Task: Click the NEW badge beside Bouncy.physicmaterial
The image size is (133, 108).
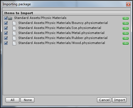Action: pyautogui.click(x=126, y=23)
